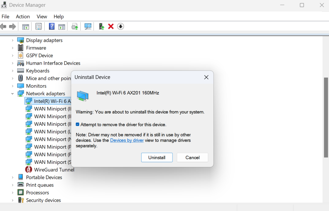This screenshot has height=211, width=329.
Task: Open the Help menu
Action: tap(59, 17)
